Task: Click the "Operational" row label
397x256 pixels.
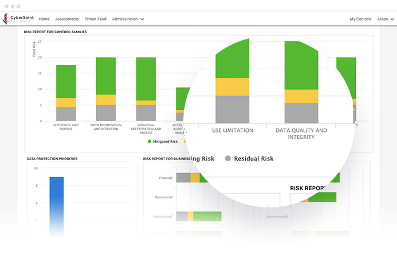Action: coord(164,197)
